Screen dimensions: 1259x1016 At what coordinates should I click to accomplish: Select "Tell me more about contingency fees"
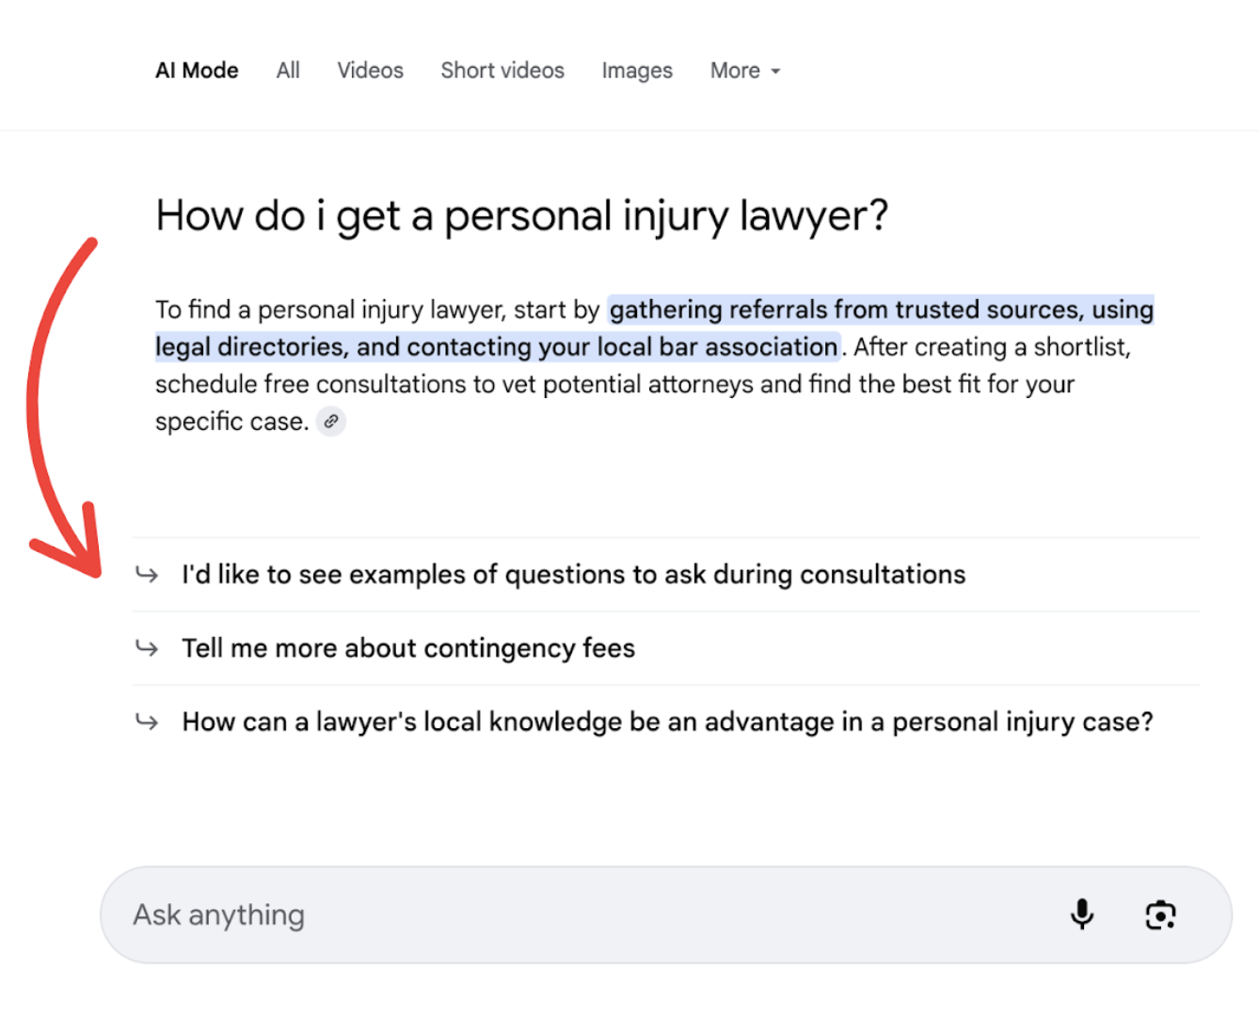click(408, 648)
